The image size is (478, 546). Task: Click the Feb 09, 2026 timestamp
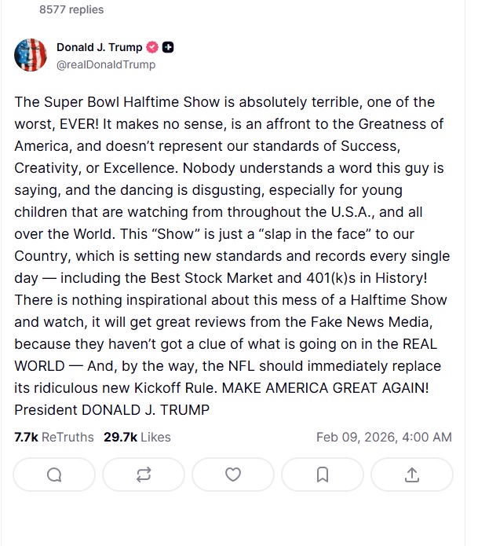(384, 437)
